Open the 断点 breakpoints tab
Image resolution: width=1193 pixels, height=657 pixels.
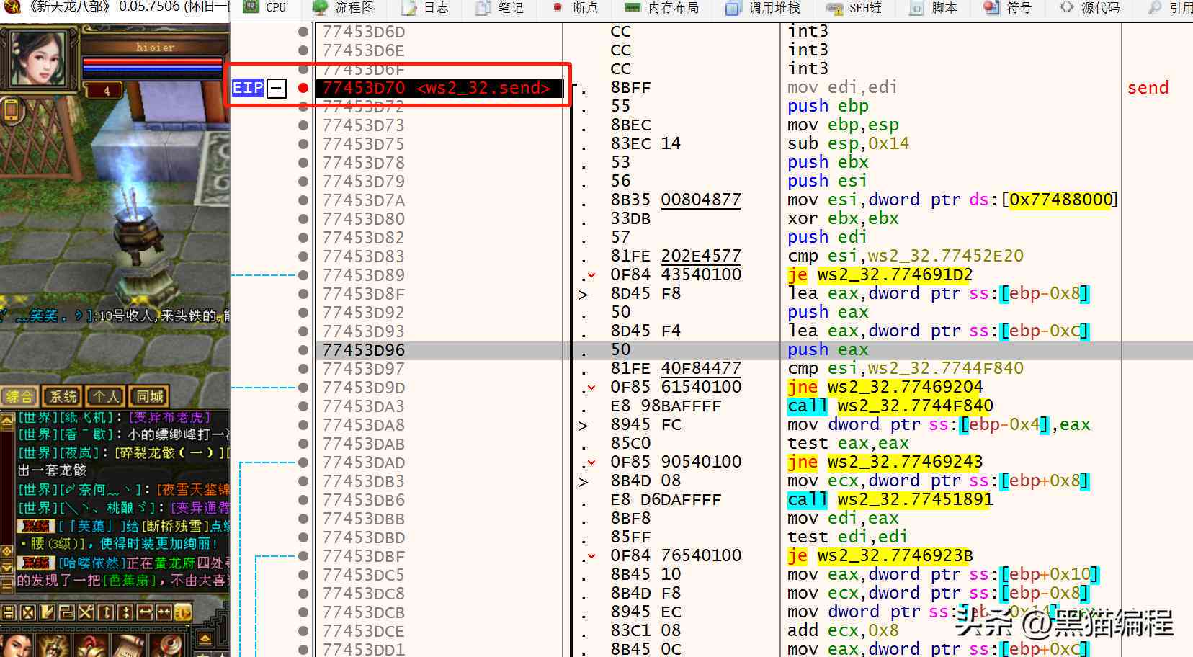[576, 7]
